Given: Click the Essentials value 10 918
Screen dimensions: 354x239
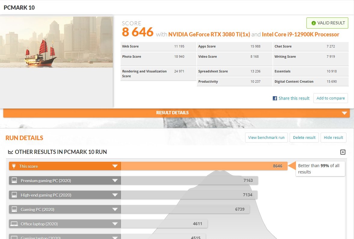Looking at the screenshot, I should click(x=332, y=71).
